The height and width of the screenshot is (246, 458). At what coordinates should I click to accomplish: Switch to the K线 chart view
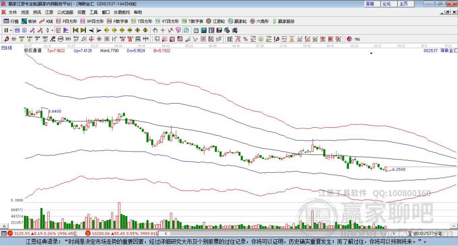click(46, 21)
